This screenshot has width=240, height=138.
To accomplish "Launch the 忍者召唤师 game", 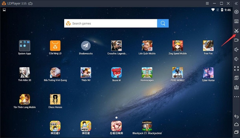I will point(116,126).
